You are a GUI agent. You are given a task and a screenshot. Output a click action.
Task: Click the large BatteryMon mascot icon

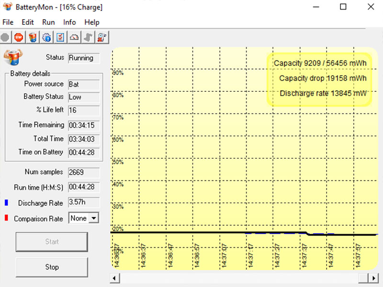[x=13, y=57]
